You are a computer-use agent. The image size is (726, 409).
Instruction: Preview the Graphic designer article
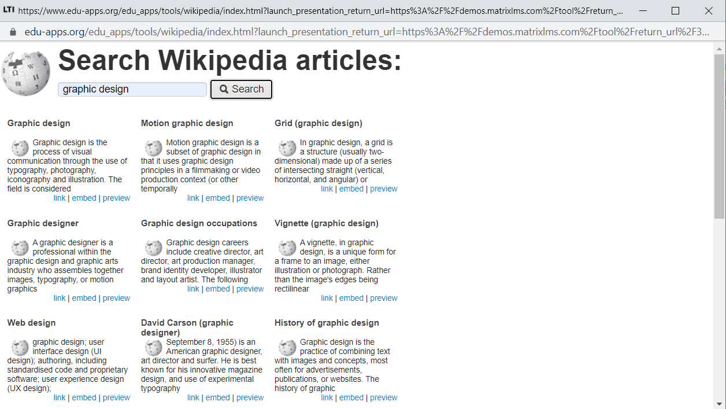(116, 298)
